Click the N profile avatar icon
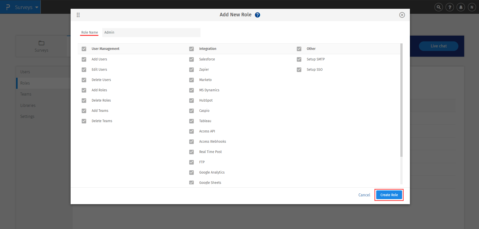 (471, 7)
